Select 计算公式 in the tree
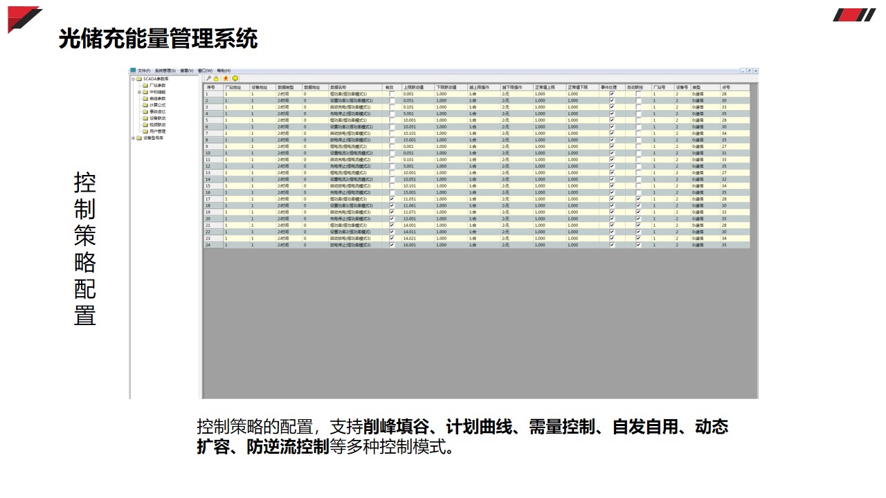 (158, 105)
